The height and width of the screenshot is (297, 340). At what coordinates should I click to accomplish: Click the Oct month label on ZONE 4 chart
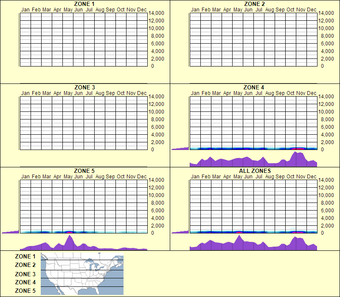click(290, 94)
